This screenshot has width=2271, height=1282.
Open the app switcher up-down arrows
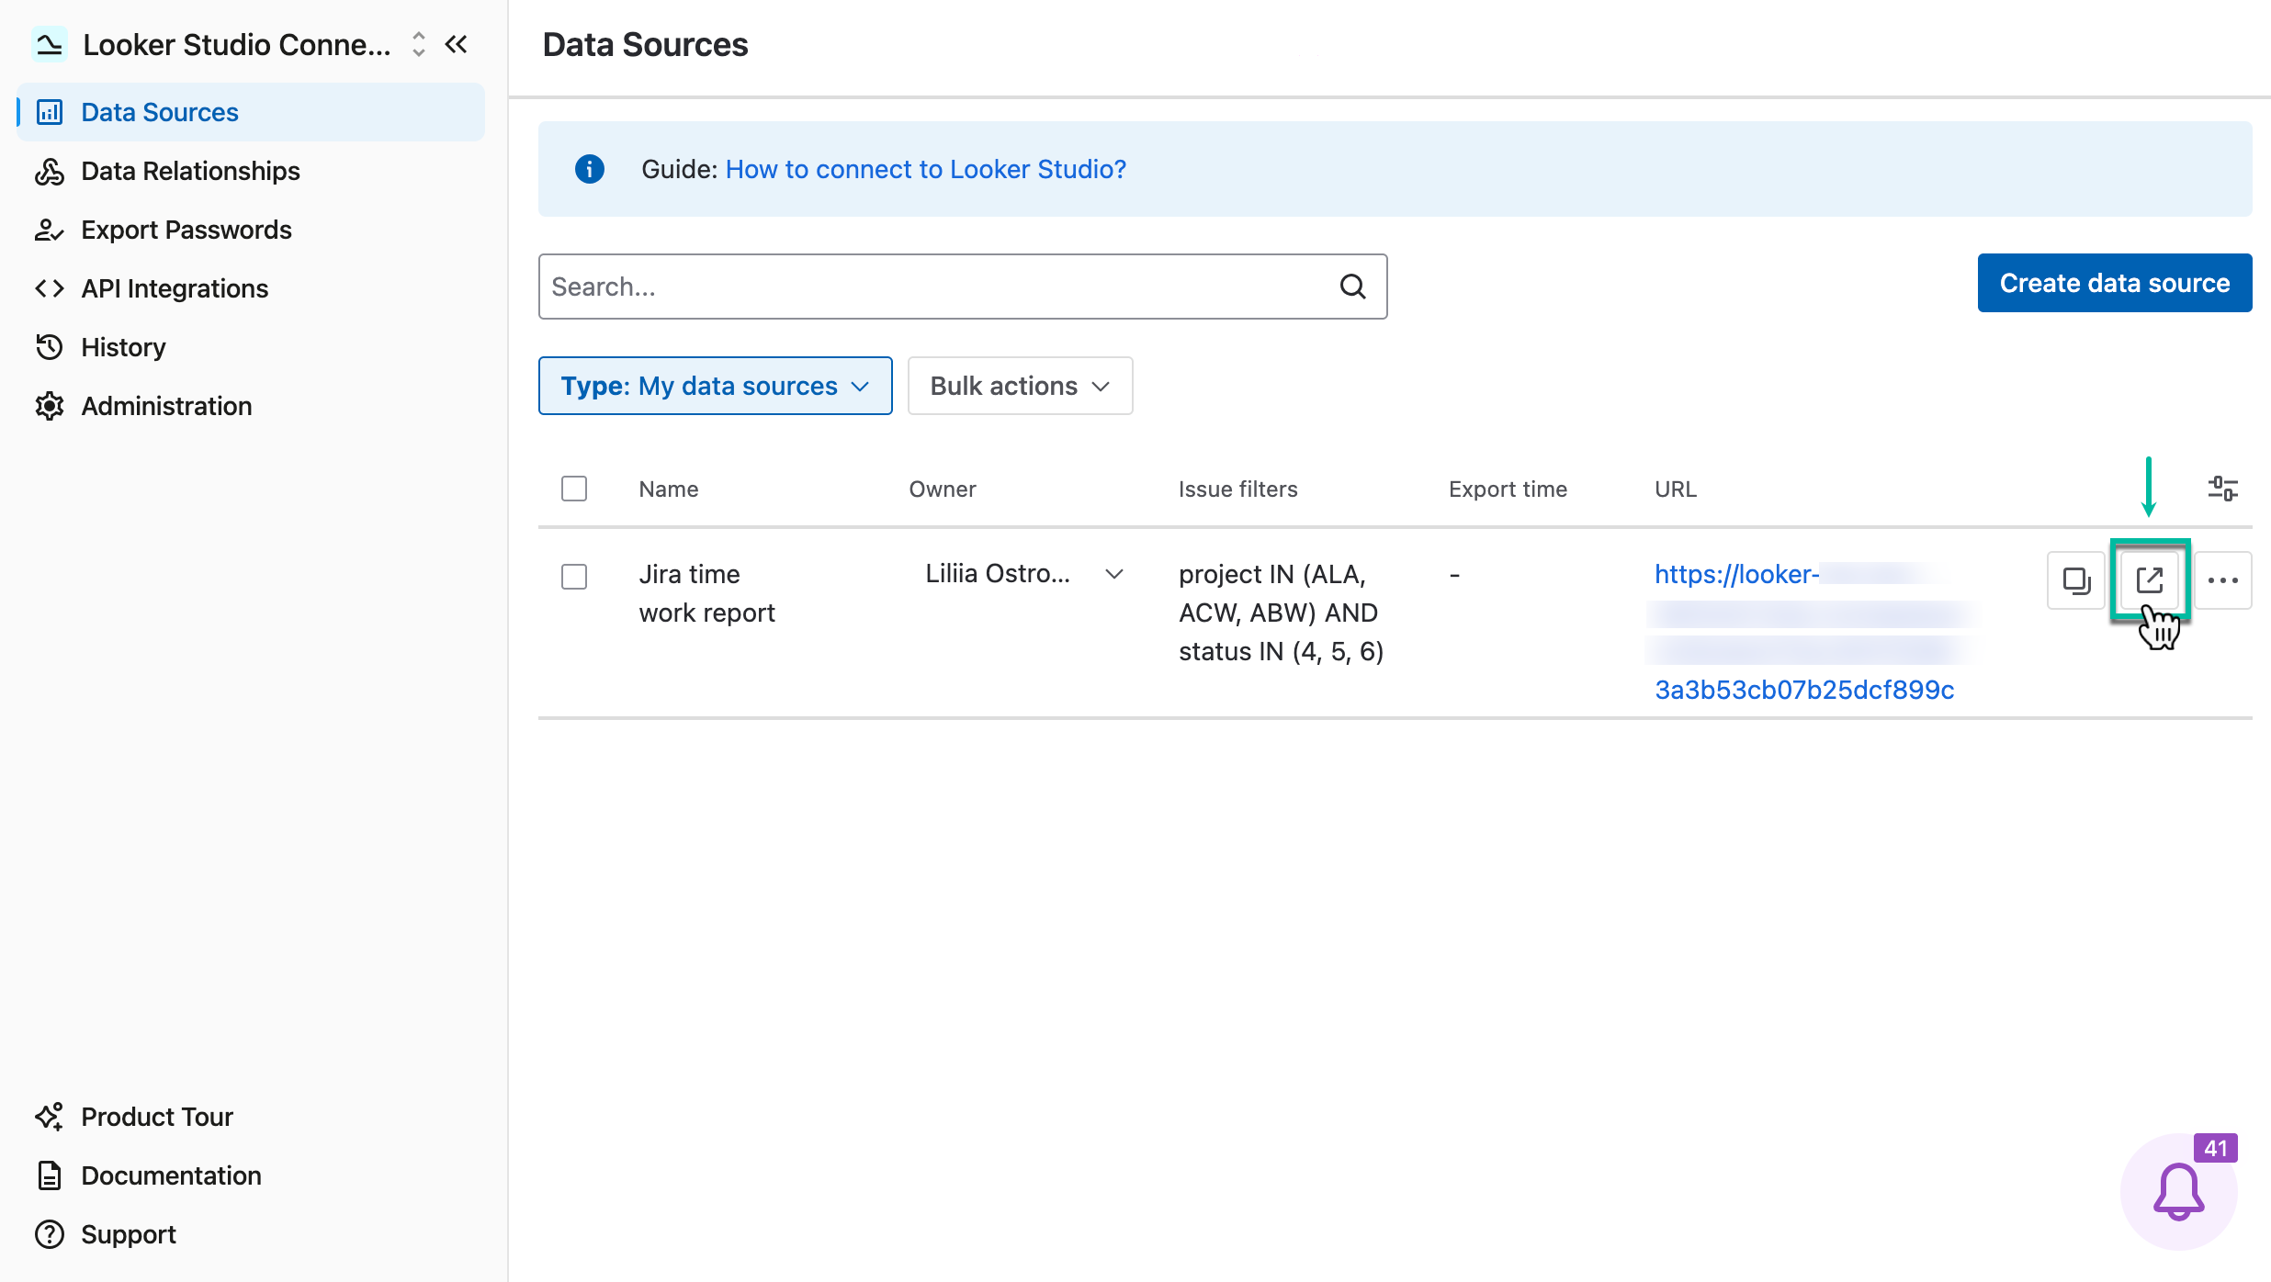click(419, 44)
